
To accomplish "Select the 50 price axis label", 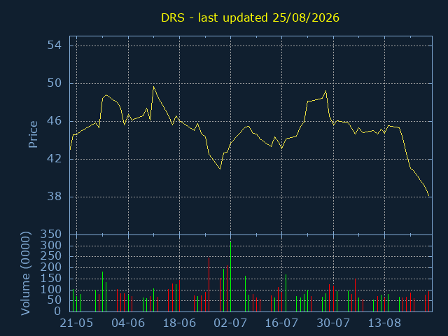I will [x=55, y=83].
